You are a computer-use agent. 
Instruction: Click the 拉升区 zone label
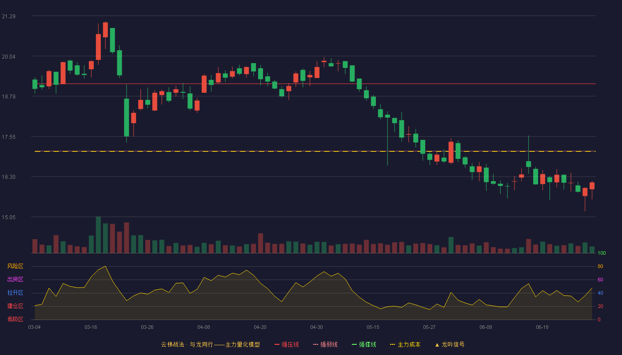point(15,293)
